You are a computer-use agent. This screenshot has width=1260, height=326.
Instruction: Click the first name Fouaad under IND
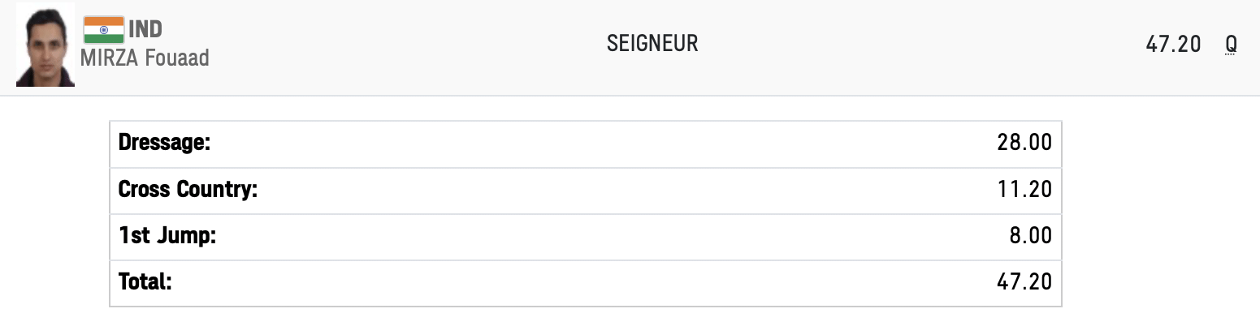point(176,58)
